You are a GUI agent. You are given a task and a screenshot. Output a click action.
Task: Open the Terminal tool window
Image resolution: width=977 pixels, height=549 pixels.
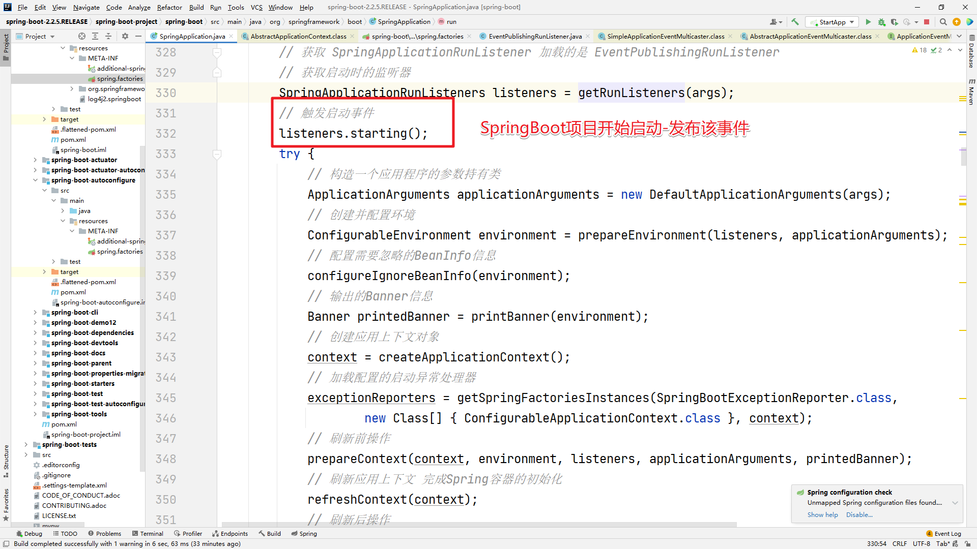coord(148,533)
